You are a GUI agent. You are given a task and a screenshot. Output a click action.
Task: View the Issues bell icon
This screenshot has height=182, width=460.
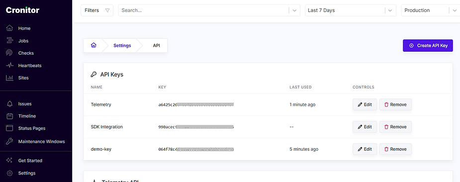[9, 104]
